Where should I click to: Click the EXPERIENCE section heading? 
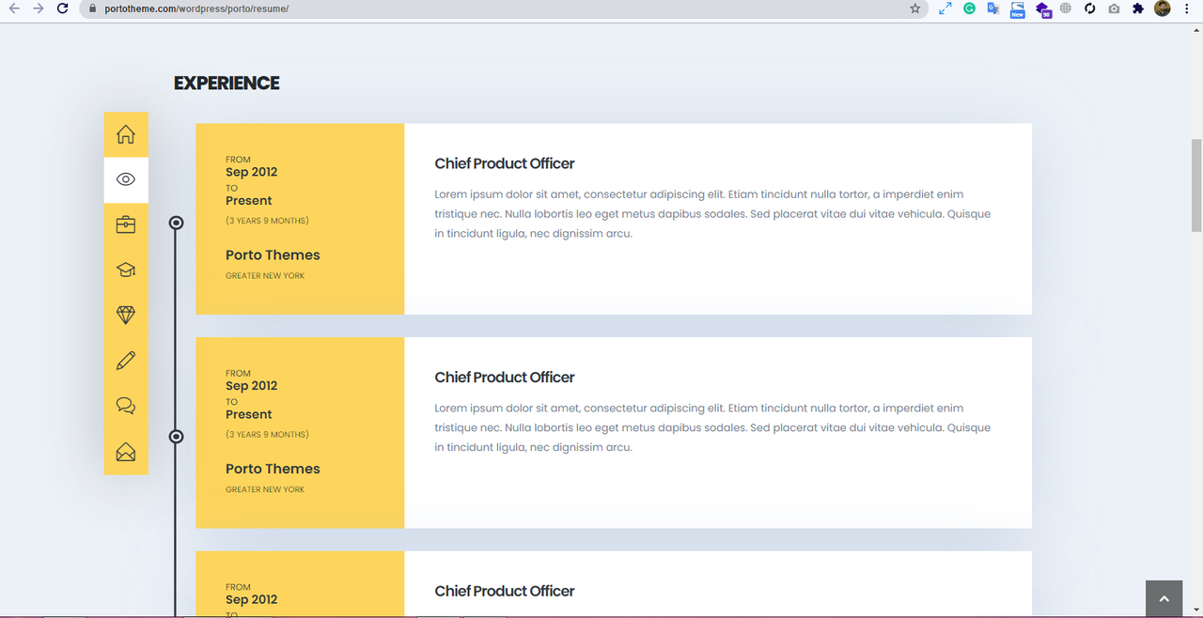point(227,83)
